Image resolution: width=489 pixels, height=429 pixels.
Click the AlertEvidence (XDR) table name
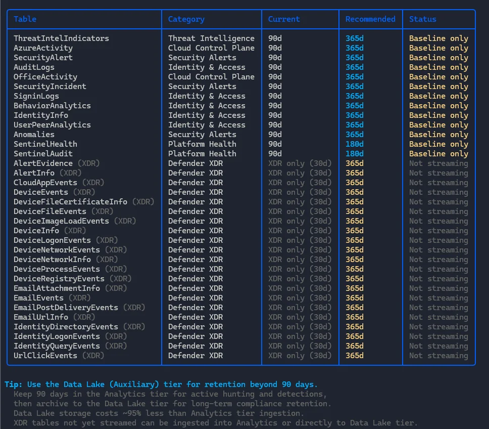57,163
